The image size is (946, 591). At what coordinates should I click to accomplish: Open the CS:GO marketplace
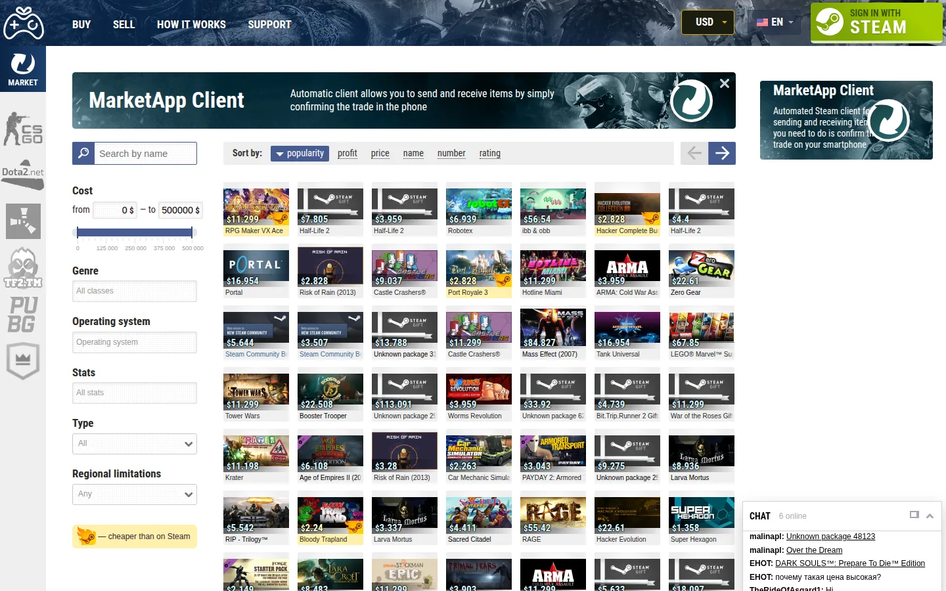[x=23, y=128]
